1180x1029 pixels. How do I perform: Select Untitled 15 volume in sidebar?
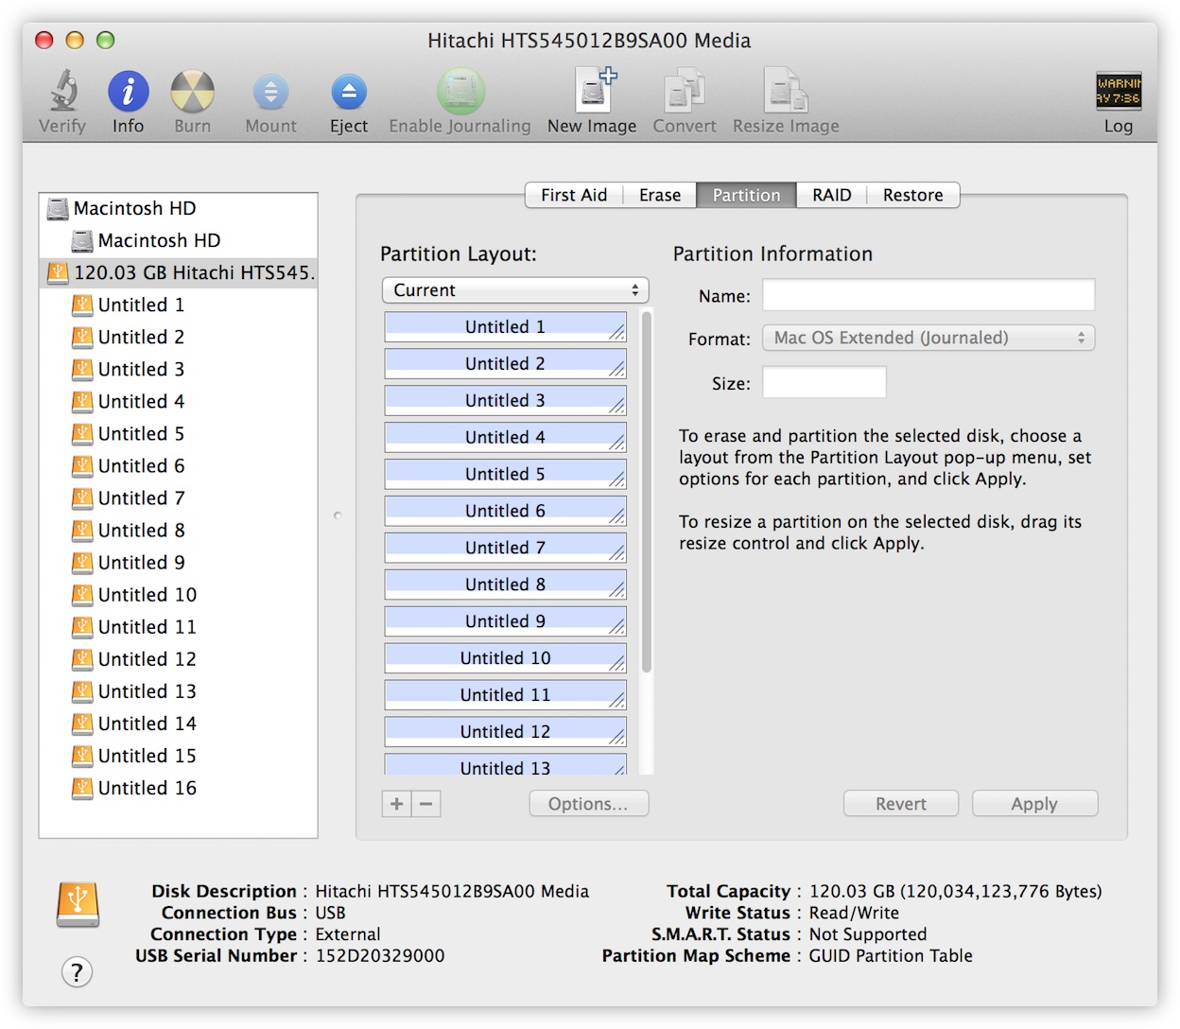(178, 755)
